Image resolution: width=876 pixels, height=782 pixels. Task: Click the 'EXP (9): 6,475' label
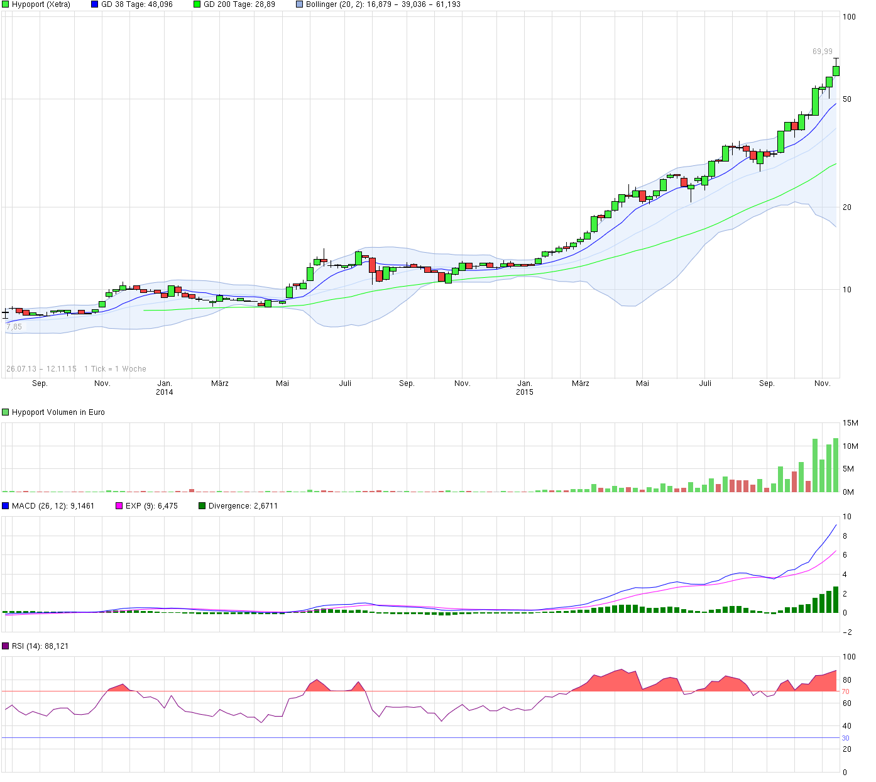(151, 506)
